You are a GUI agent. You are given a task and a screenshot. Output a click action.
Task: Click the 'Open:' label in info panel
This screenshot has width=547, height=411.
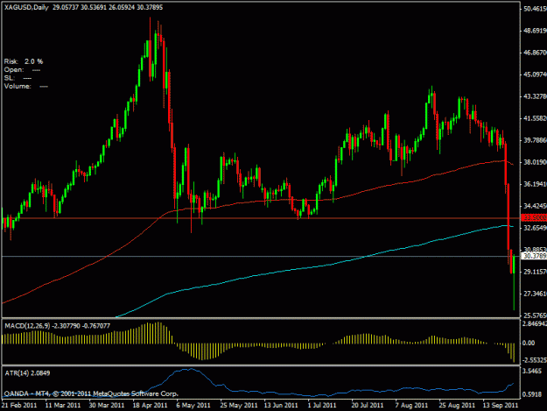click(14, 69)
